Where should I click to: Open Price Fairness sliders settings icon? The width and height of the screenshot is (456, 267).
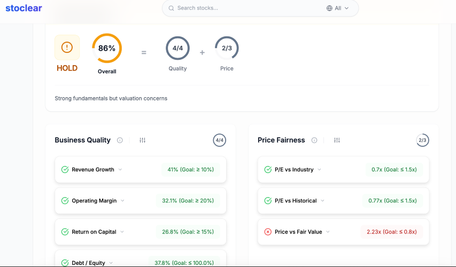point(337,140)
